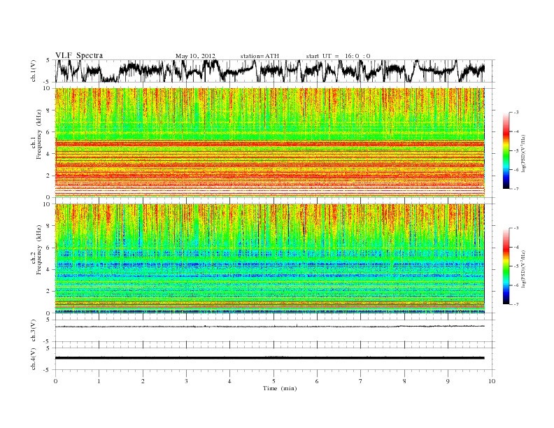Viewport: 554px width, 428px height.
Task: Click the "5" tick on the time axis
Action: coord(274,381)
